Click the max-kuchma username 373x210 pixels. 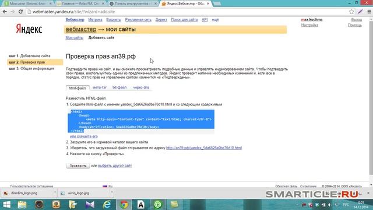tap(312, 19)
